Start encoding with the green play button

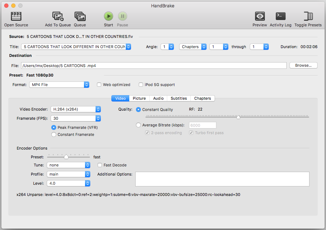pyautogui.click(x=109, y=16)
